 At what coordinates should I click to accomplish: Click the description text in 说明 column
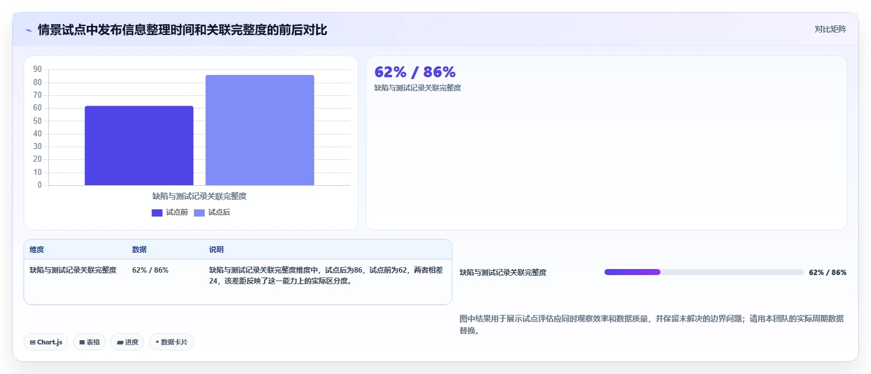326,276
